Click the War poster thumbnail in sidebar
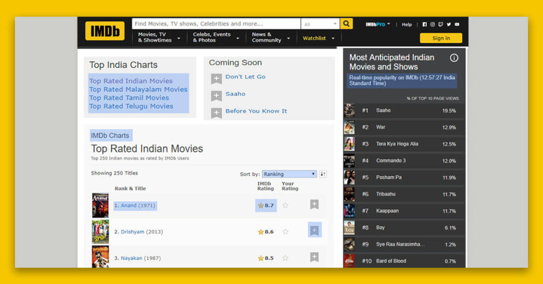543x284 pixels. tap(349, 127)
